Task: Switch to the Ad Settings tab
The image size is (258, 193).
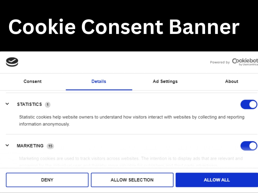Action: [165, 82]
